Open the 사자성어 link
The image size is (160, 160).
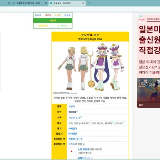tap(73, 129)
